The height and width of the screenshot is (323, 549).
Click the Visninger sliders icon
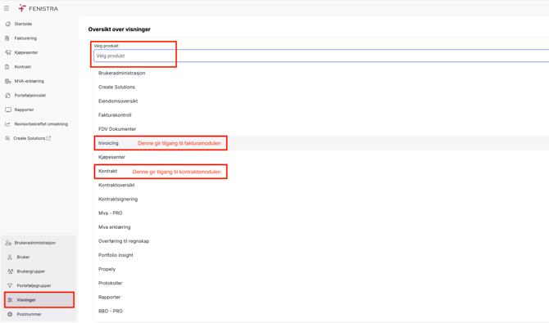pyautogui.click(x=10, y=300)
